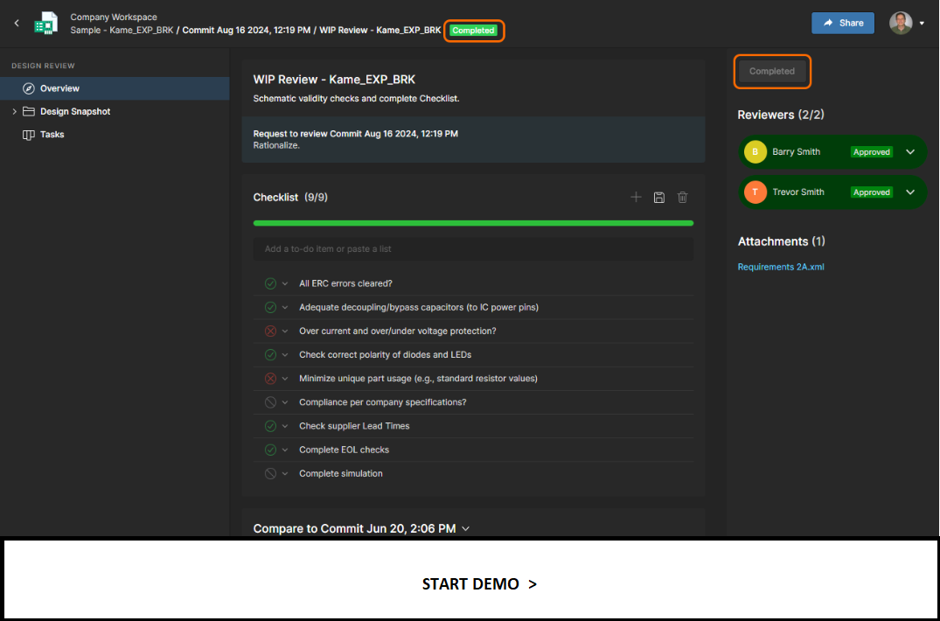This screenshot has width=940, height=621.
Task: Click the 'Add a to-do item' field
Action: tap(473, 249)
